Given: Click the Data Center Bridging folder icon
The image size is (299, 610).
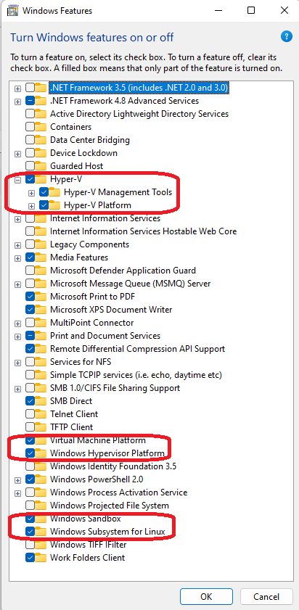Looking at the screenshot, I should tap(41, 140).
